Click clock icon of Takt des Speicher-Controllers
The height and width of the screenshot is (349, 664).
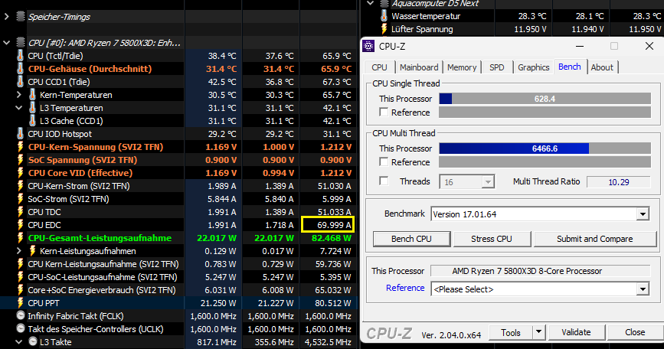(21, 328)
